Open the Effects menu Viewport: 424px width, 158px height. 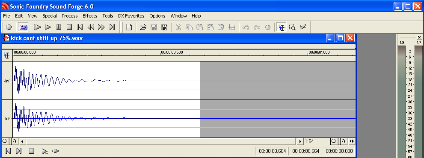(x=90, y=16)
